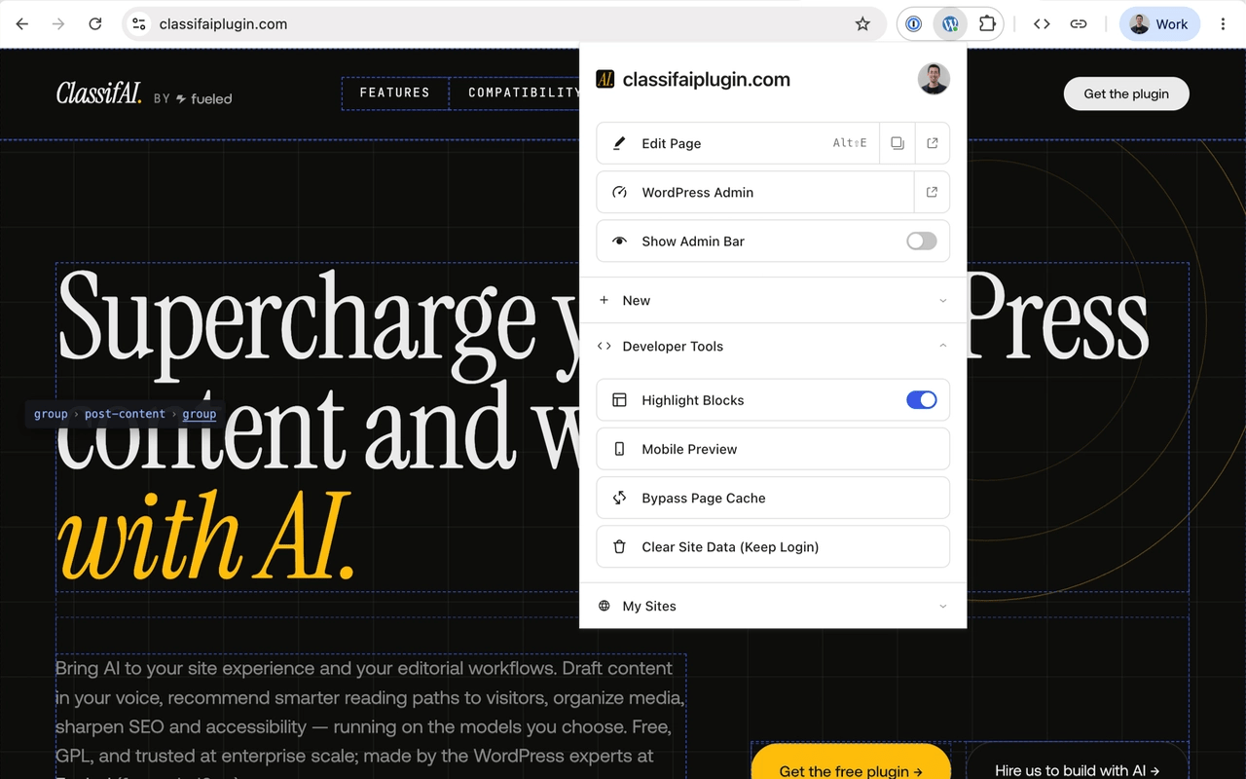Open site information icon in address bar
Image resolution: width=1246 pixels, height=779 pixels.
point(139,24)
